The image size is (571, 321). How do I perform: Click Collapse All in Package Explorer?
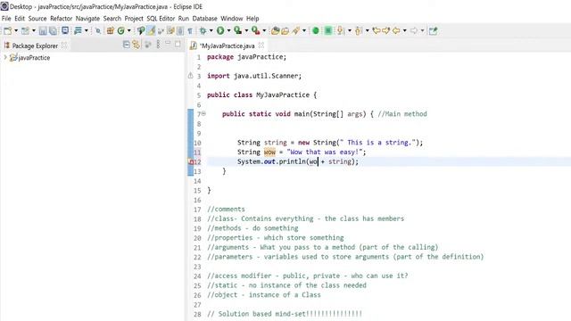coord(127,45)
